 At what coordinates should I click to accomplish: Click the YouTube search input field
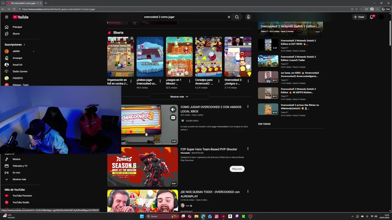184,17
